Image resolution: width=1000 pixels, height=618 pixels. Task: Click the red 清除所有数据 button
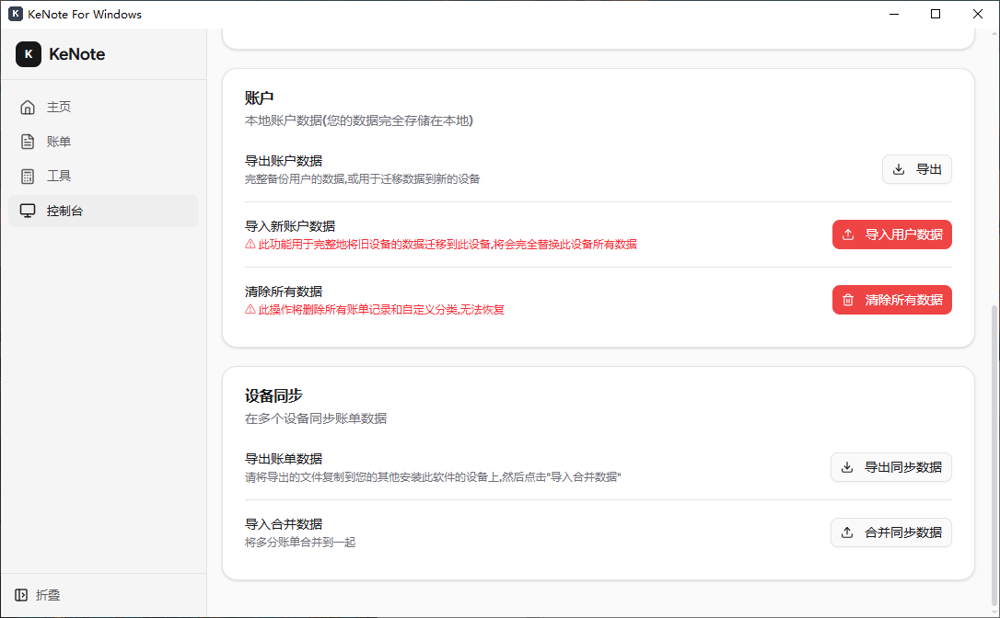891,300
